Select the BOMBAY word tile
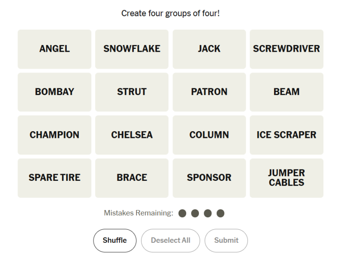 click(54, 92)
